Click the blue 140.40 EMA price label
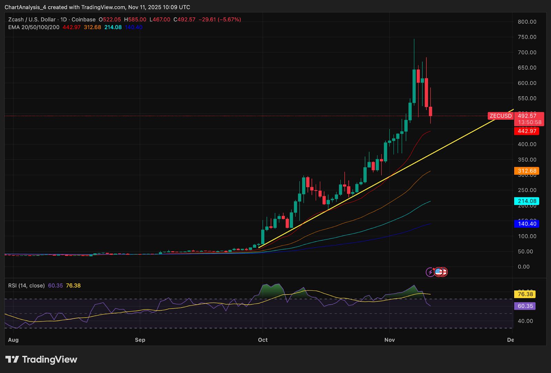Image resolution: width=551 pixels, height=373 pixels. point(527,224)
